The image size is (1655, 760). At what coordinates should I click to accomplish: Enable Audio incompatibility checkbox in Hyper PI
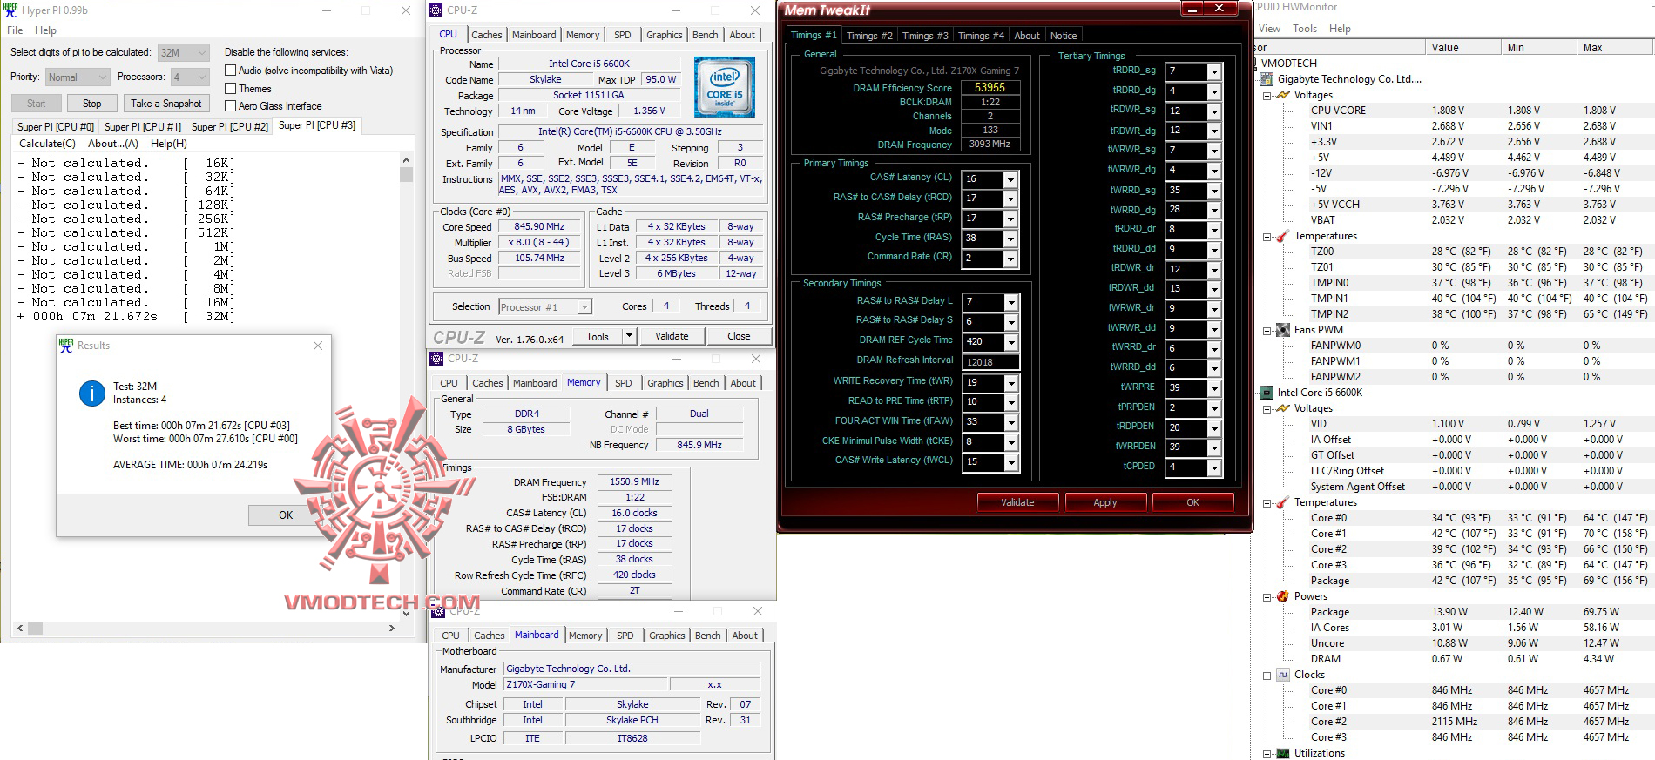tap(231, 71)
